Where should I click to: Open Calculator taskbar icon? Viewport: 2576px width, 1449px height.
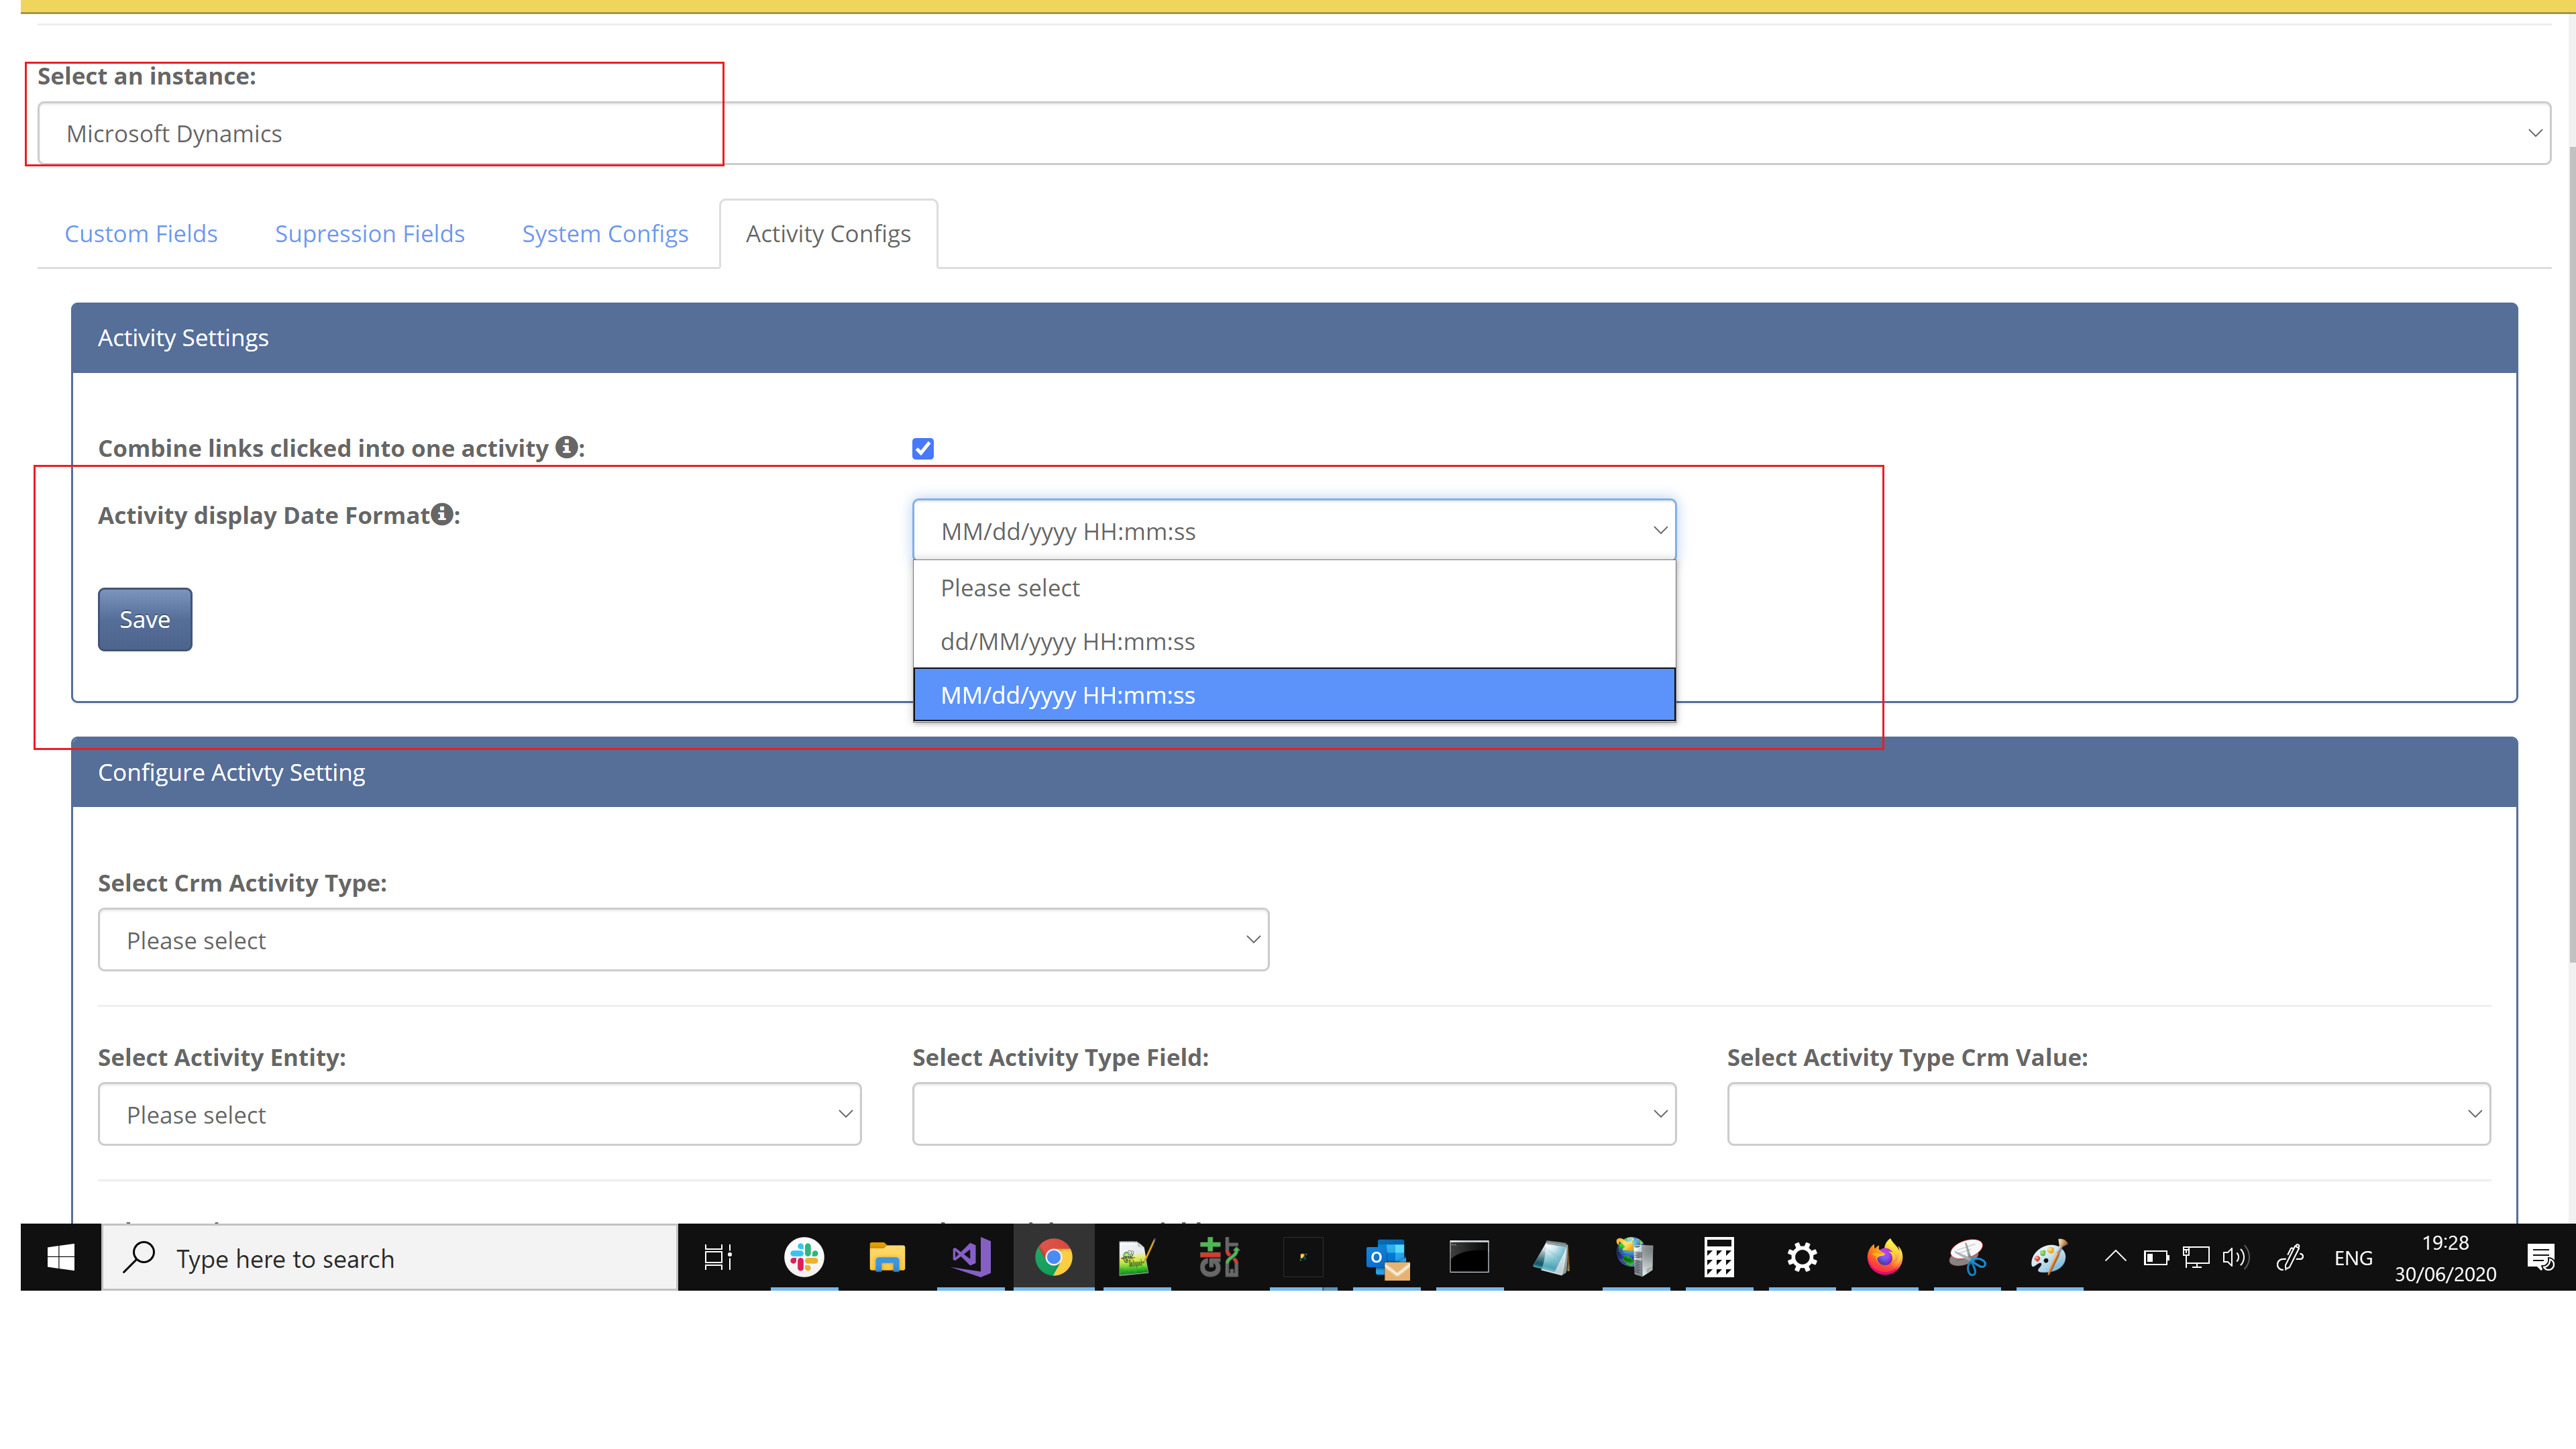pyautogui.click(x=1719, y=1257)
